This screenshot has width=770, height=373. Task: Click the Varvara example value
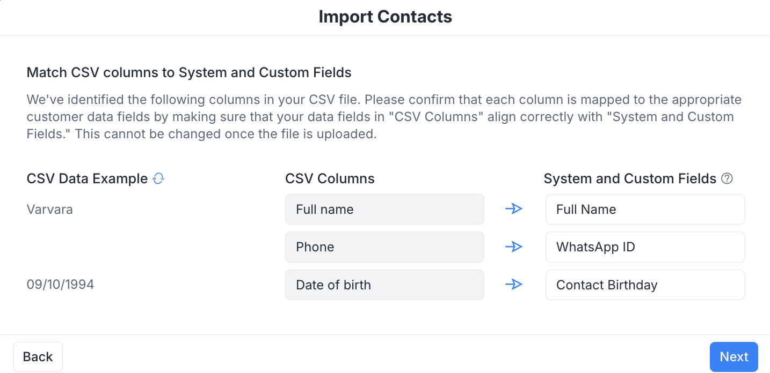click(49, 209)
